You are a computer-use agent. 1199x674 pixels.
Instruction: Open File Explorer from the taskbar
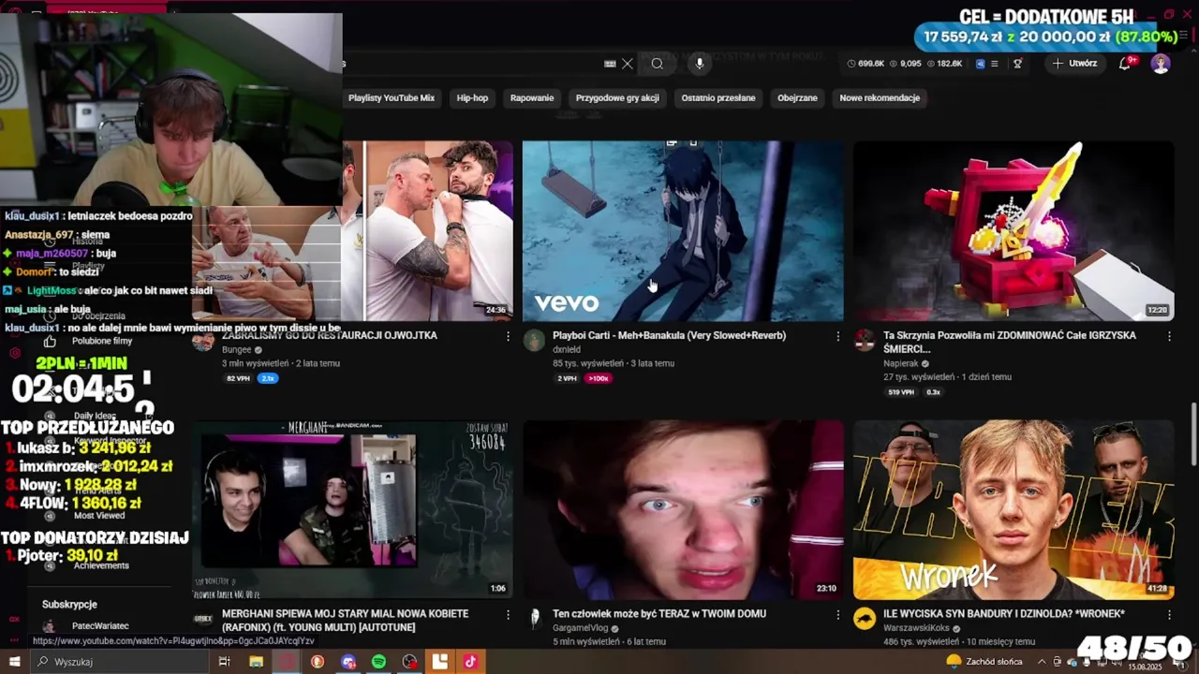tap(256, 662)
